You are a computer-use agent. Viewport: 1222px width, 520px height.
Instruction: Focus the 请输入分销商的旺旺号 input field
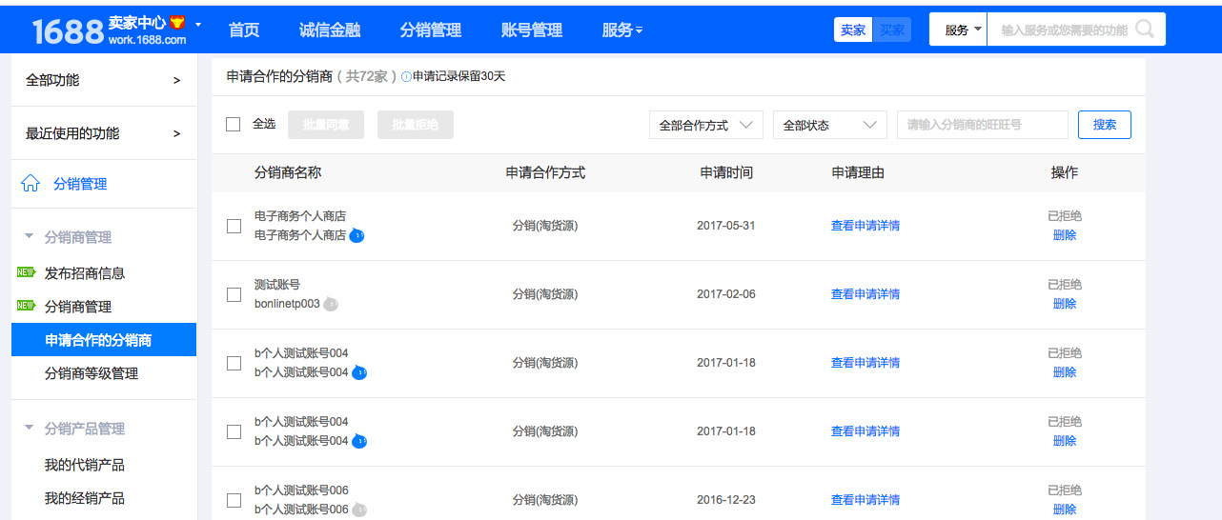(983, 125)
